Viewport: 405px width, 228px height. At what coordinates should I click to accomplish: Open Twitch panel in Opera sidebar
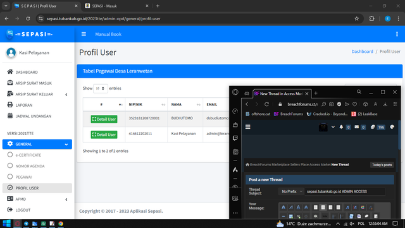point(235,138)
